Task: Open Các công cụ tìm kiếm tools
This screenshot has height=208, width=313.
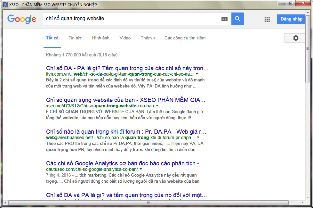Action: pos(185,38)
